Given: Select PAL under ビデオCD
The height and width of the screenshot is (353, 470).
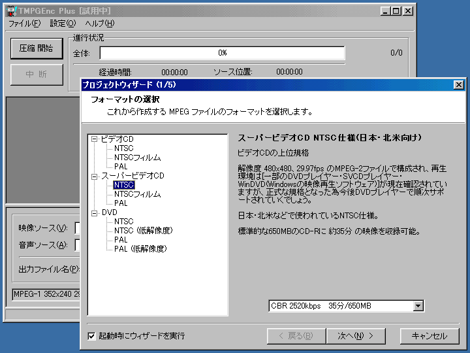Looking at the screenshot, I should [121, 167].
